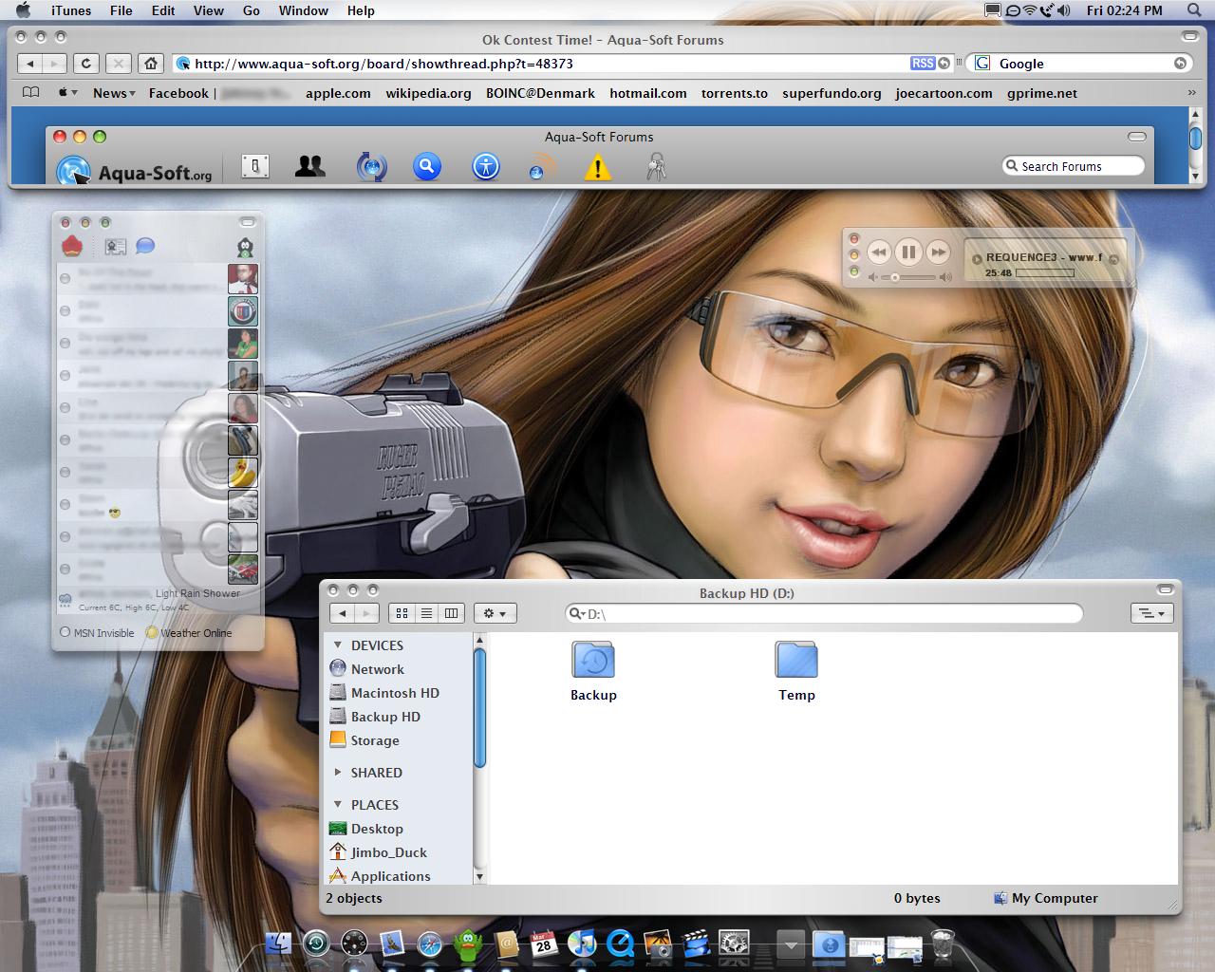Open the forum members icon
Viewport: 1215px width, 972px height.
click(310, 167)
